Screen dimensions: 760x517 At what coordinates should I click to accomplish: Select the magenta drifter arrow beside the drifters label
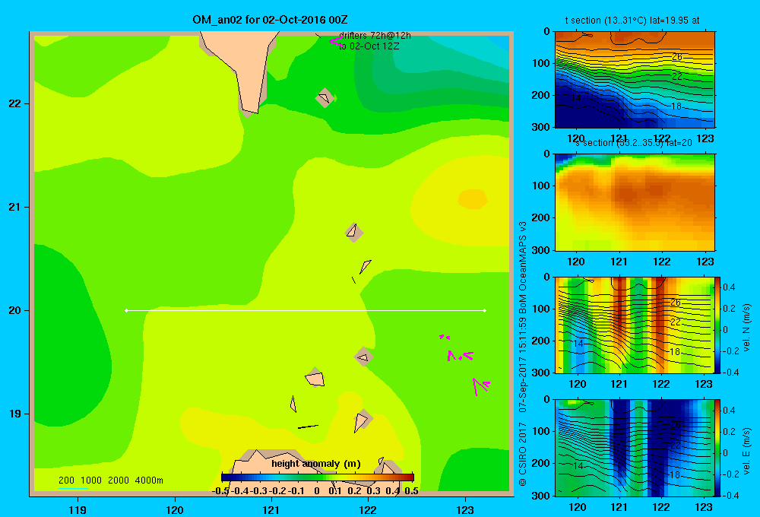click(337, 41)
